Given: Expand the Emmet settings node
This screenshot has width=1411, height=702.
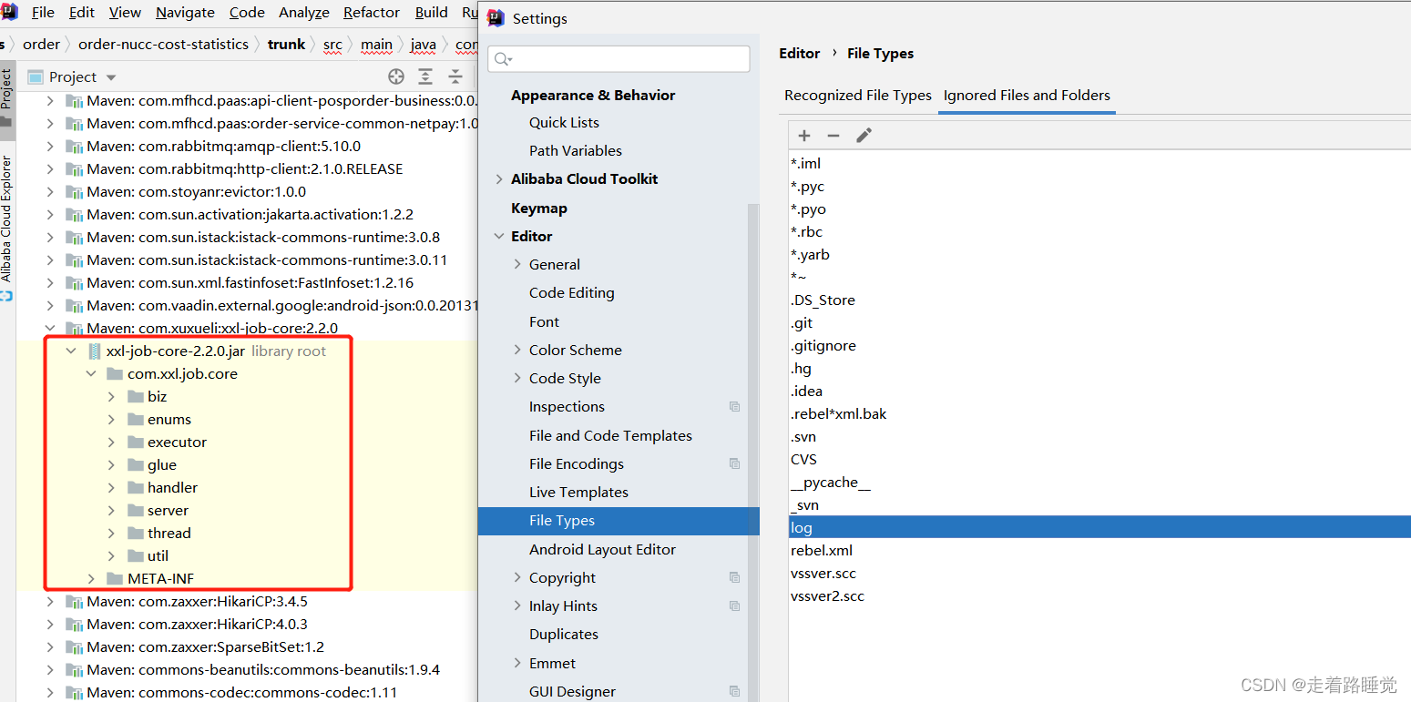Looking at the screenshot, I should pyautogui.click(x=517, y=664).
